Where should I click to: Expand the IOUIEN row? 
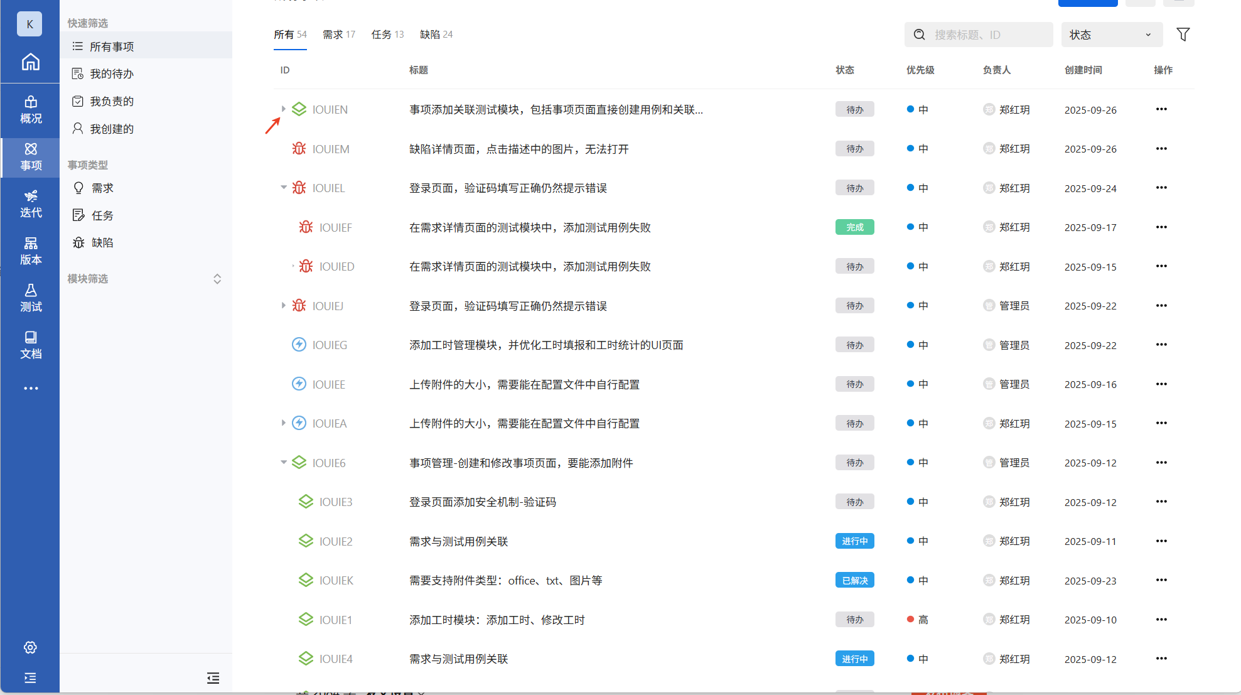(x=283, y=109)
